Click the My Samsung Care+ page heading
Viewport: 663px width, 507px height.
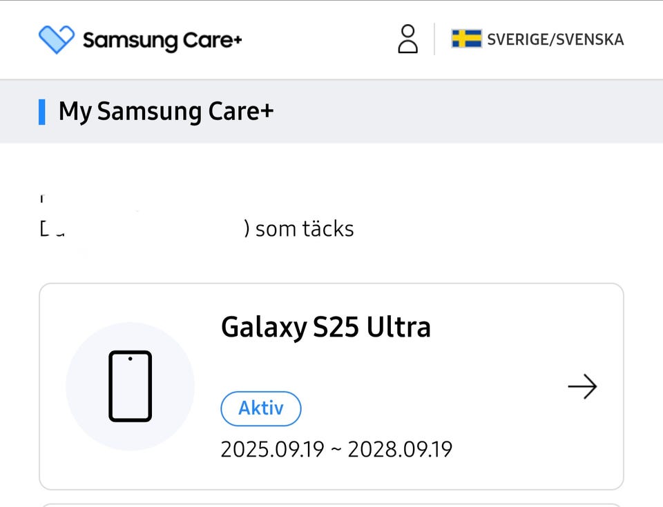point(166,111)
